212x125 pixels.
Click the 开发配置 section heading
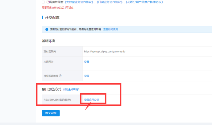(x=52, y=17)
